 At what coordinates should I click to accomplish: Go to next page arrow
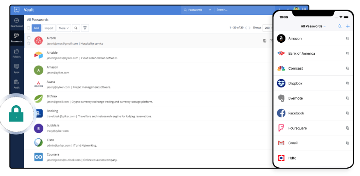pyautogui.click(x=250, y=28)
